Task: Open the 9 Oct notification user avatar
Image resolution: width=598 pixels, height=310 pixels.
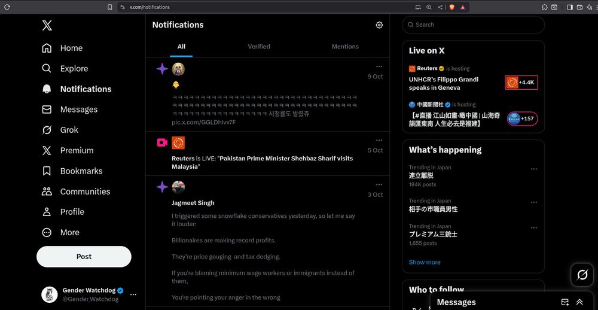Action: [178, 69]
